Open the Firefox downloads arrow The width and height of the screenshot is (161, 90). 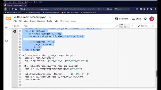coord(134,9)
